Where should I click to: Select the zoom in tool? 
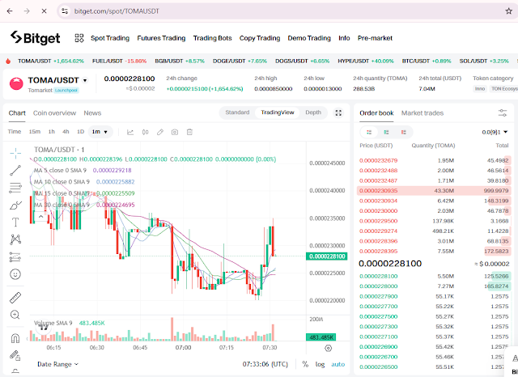[x=15, y=315]
